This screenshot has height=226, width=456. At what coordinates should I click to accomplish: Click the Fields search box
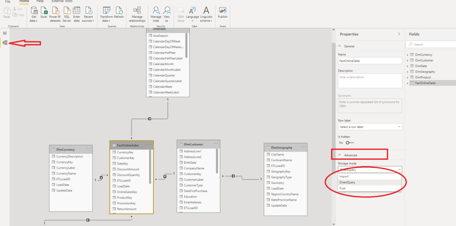coord(431,44)
